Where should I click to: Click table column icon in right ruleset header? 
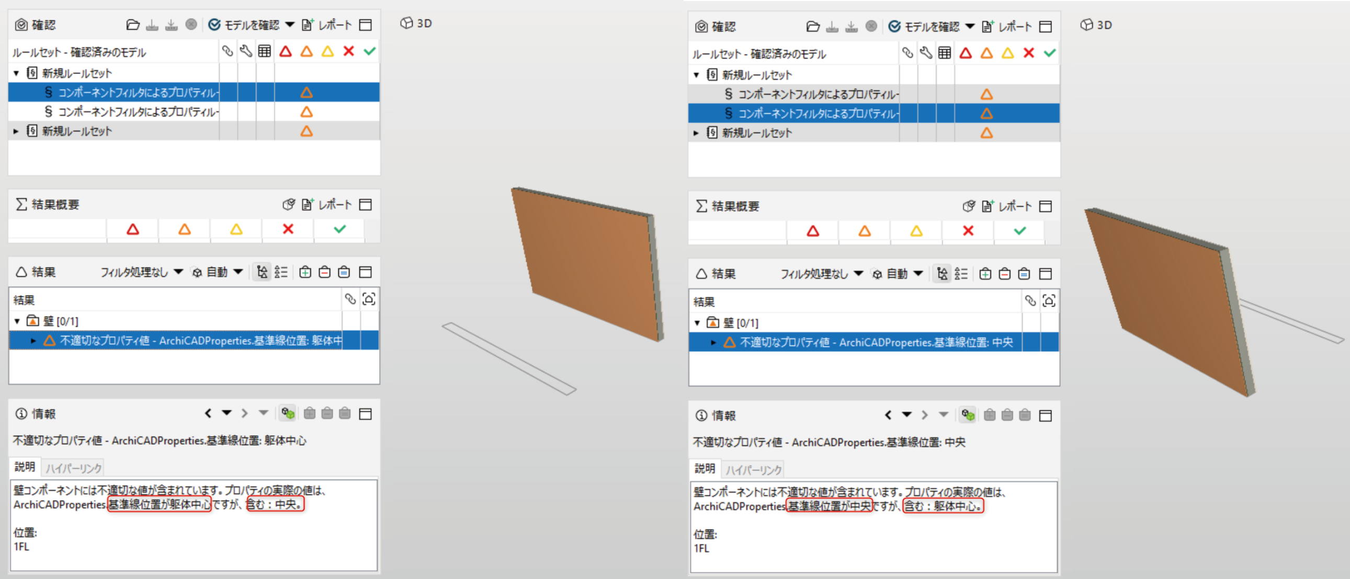945,53
